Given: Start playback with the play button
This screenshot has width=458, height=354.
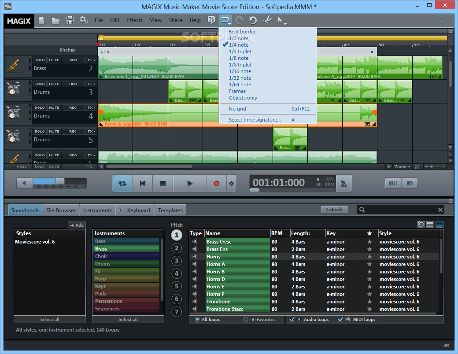Looking at the screenshot, I should click(x=189, y=184).
